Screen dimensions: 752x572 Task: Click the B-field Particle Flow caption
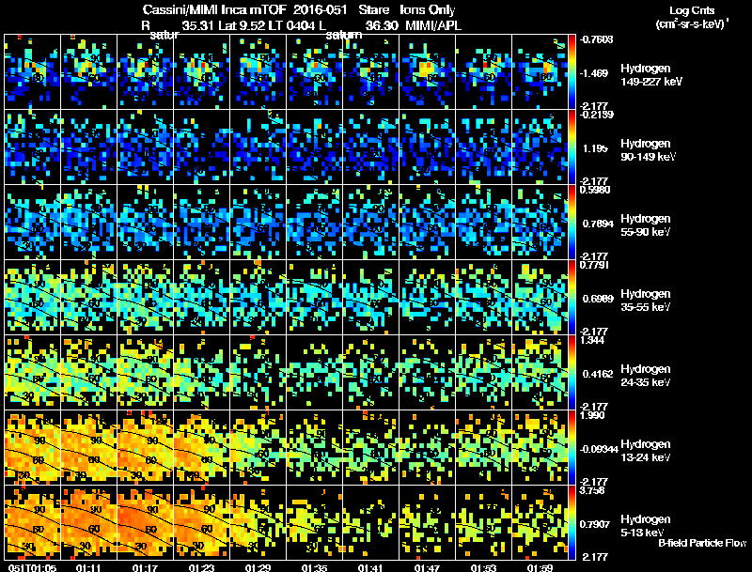point(702,543)
